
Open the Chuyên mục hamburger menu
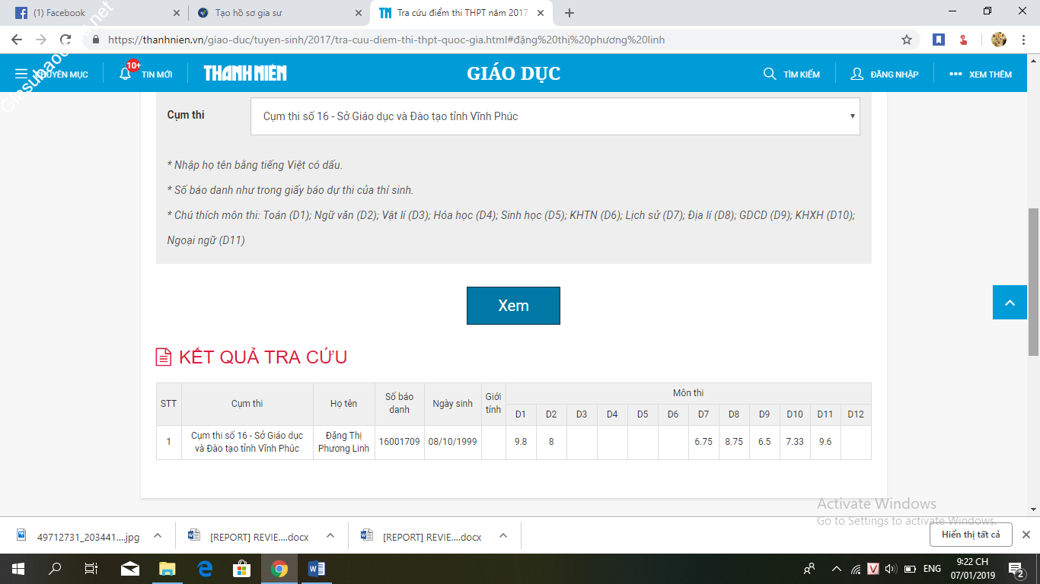coord(21,74)
